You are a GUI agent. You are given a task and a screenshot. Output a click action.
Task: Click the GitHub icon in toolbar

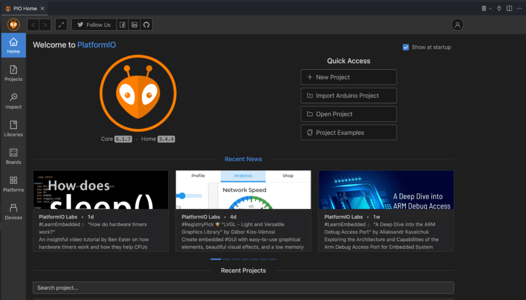pyautogui.click(x=146, y=25)
